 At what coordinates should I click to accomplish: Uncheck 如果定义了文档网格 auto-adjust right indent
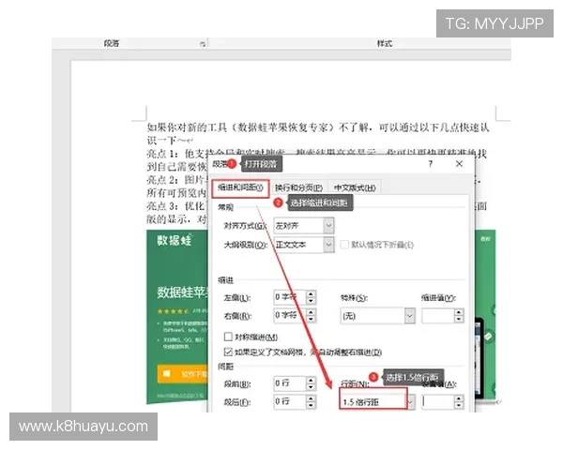(228, 352)
